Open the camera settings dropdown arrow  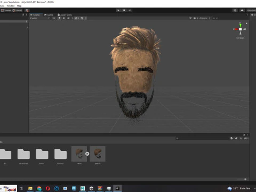[x=197, y=18]
